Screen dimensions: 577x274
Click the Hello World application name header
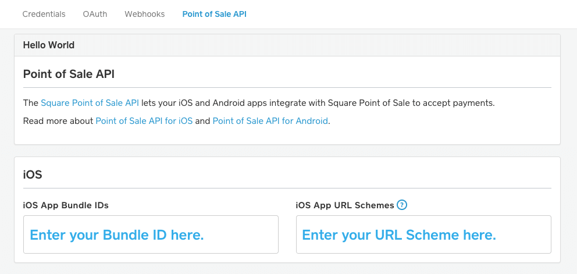[49, 45]
